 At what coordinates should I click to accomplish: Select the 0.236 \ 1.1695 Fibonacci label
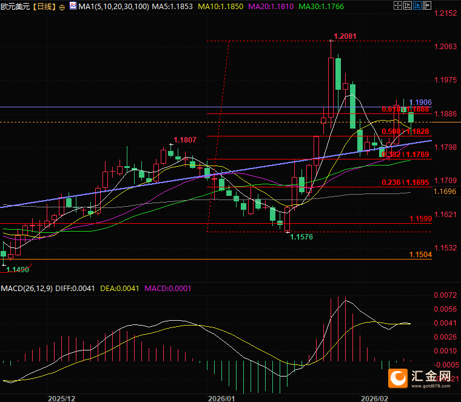coord(405,182)
